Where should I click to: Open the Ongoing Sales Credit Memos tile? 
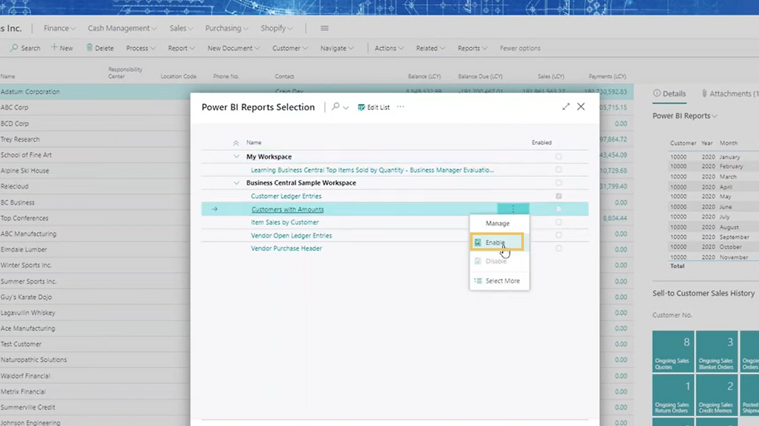click(x=716, y=396)
